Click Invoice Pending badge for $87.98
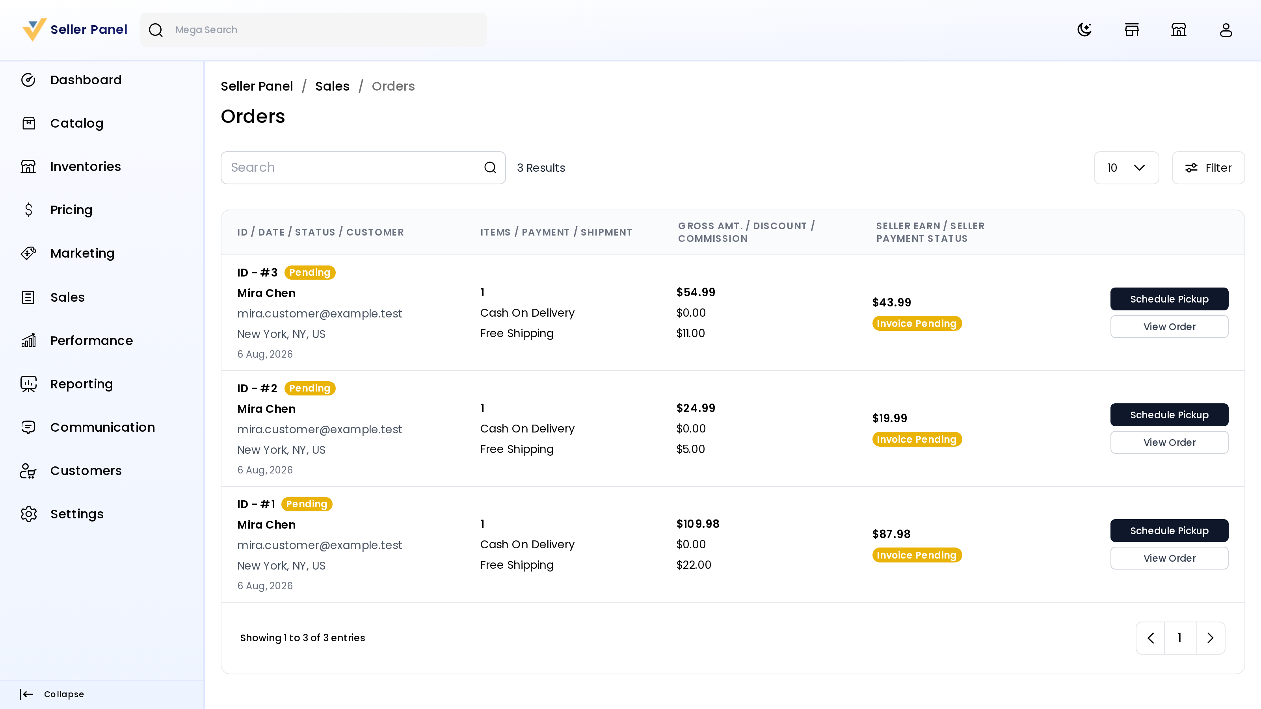Screen dimensions: 1261x709 pyautogui.click(x=916, y=555)
